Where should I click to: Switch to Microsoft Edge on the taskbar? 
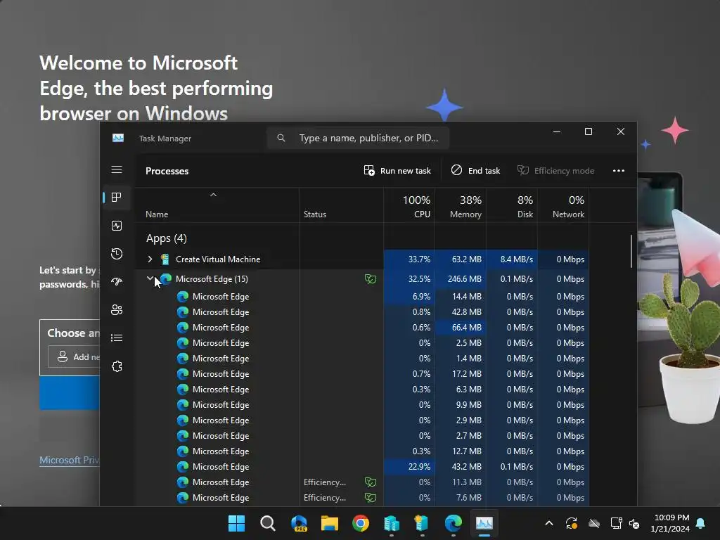click(x=454, y=523)
